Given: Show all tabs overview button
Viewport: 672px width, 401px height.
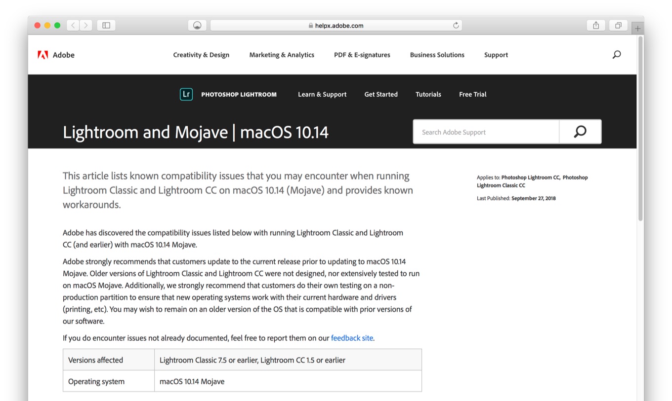Looking at the screenshot, I should tap(618, 25).
